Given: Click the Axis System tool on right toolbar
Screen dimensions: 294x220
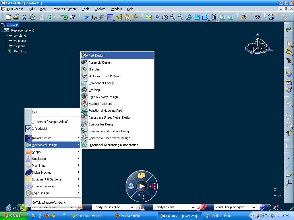Looking at the screenshot, I should coord(289,183).
